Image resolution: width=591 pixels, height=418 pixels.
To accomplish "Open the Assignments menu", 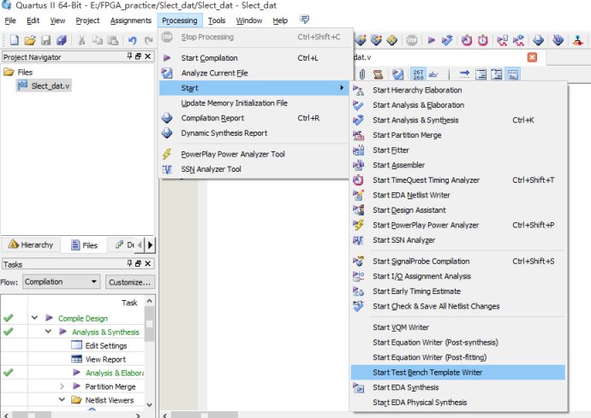I will [131, 21].
